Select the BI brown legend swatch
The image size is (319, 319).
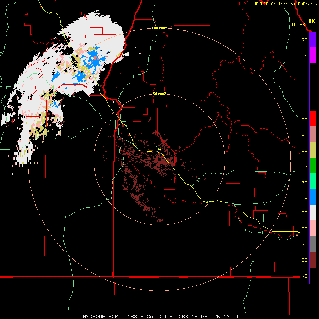pyautogui.click(x=313, y=260)
